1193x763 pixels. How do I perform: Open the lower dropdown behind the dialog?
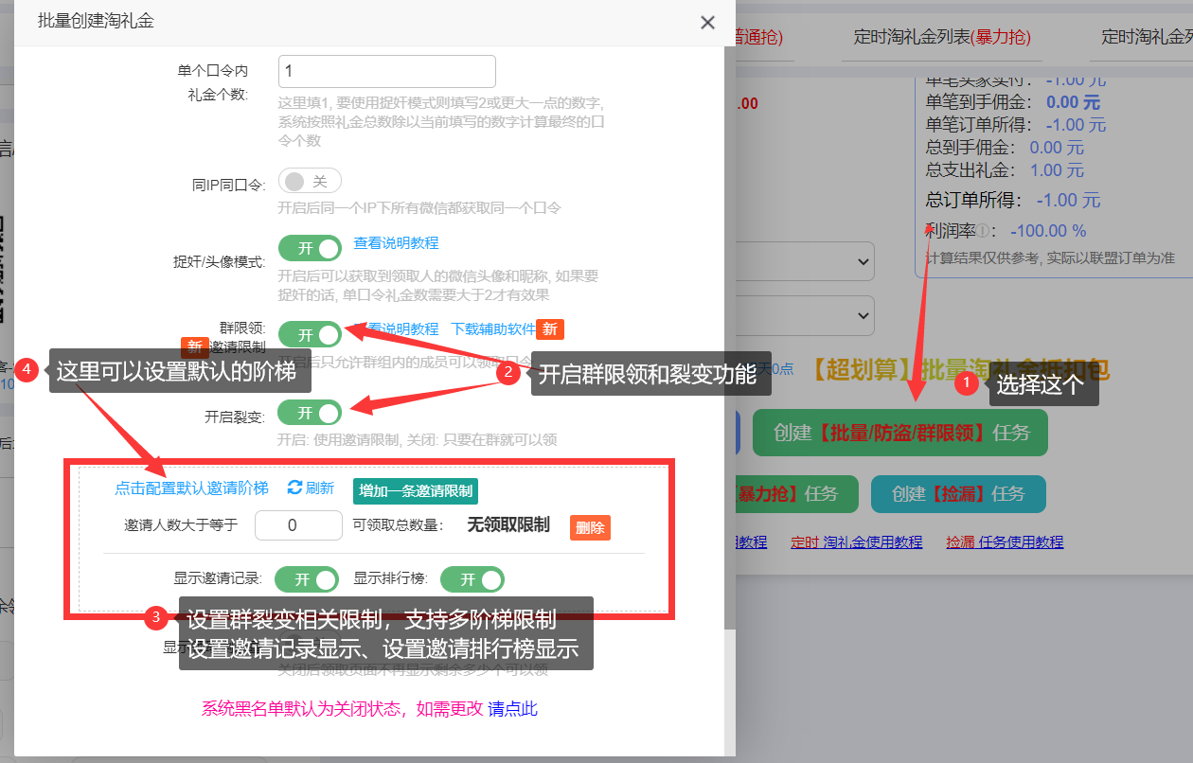[805, 313]
